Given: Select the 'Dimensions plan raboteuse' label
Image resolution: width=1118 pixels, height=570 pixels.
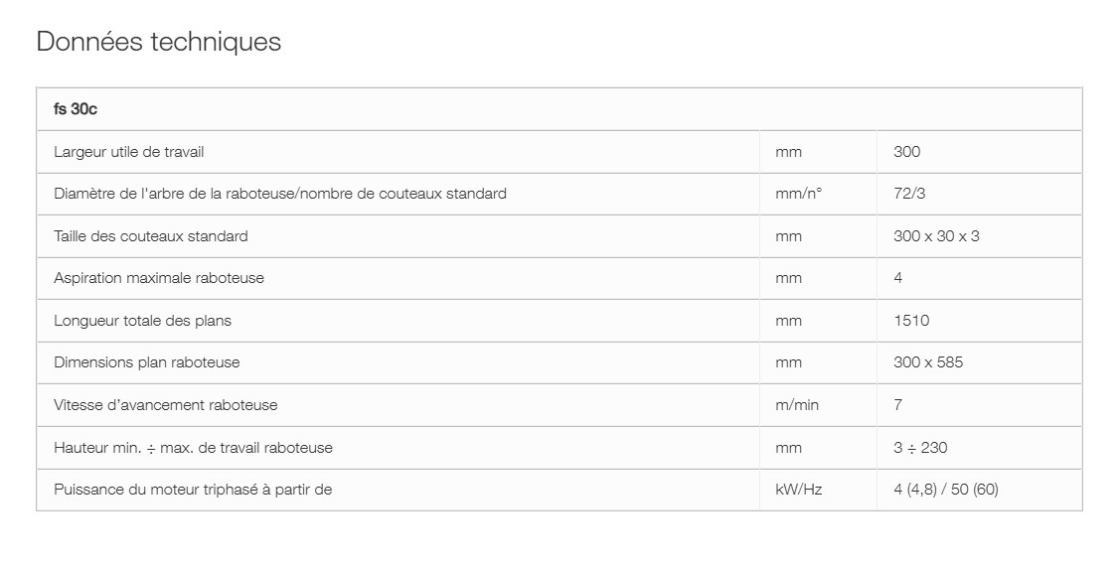Looking at the screenshot, I should coord(147,362).
